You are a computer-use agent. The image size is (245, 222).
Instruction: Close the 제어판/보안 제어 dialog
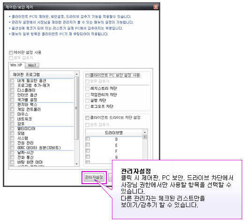156,7
